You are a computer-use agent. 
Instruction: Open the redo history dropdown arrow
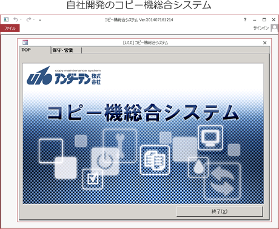coord(34,19)
